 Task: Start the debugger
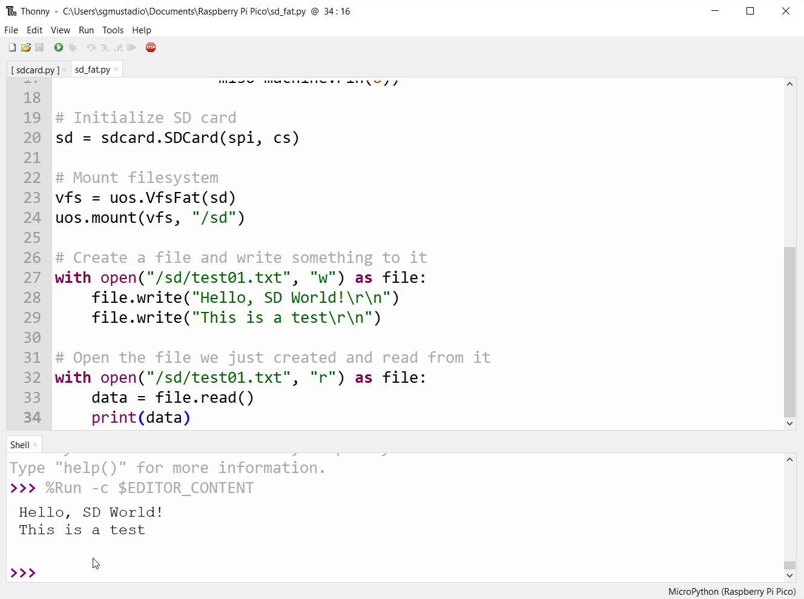tap(72, 47)
